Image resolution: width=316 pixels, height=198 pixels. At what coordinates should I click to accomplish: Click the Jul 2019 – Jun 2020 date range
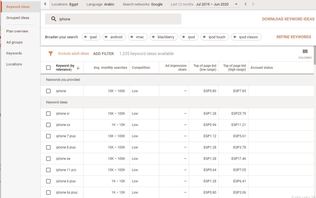click(x=212, y=4)
